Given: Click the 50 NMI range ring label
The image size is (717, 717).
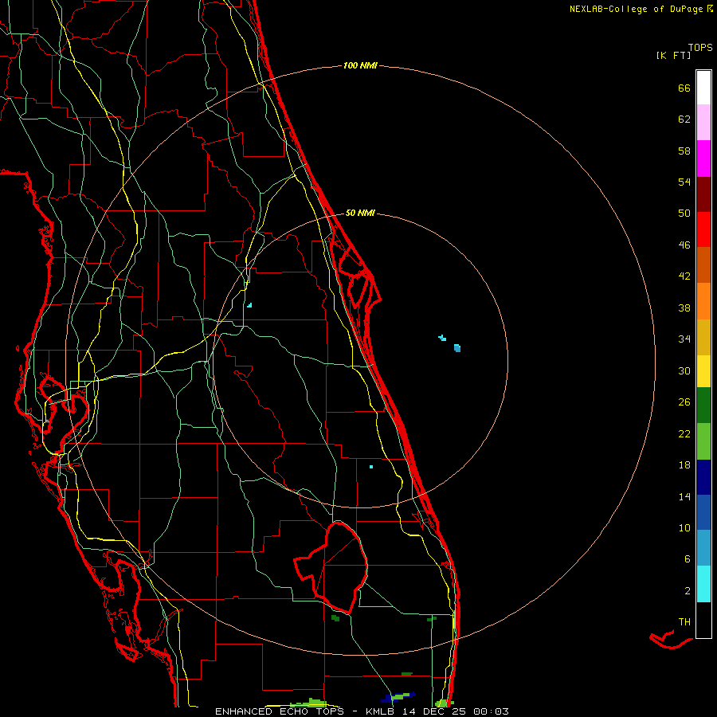Looking at the screenshot, I should (360, 213).
